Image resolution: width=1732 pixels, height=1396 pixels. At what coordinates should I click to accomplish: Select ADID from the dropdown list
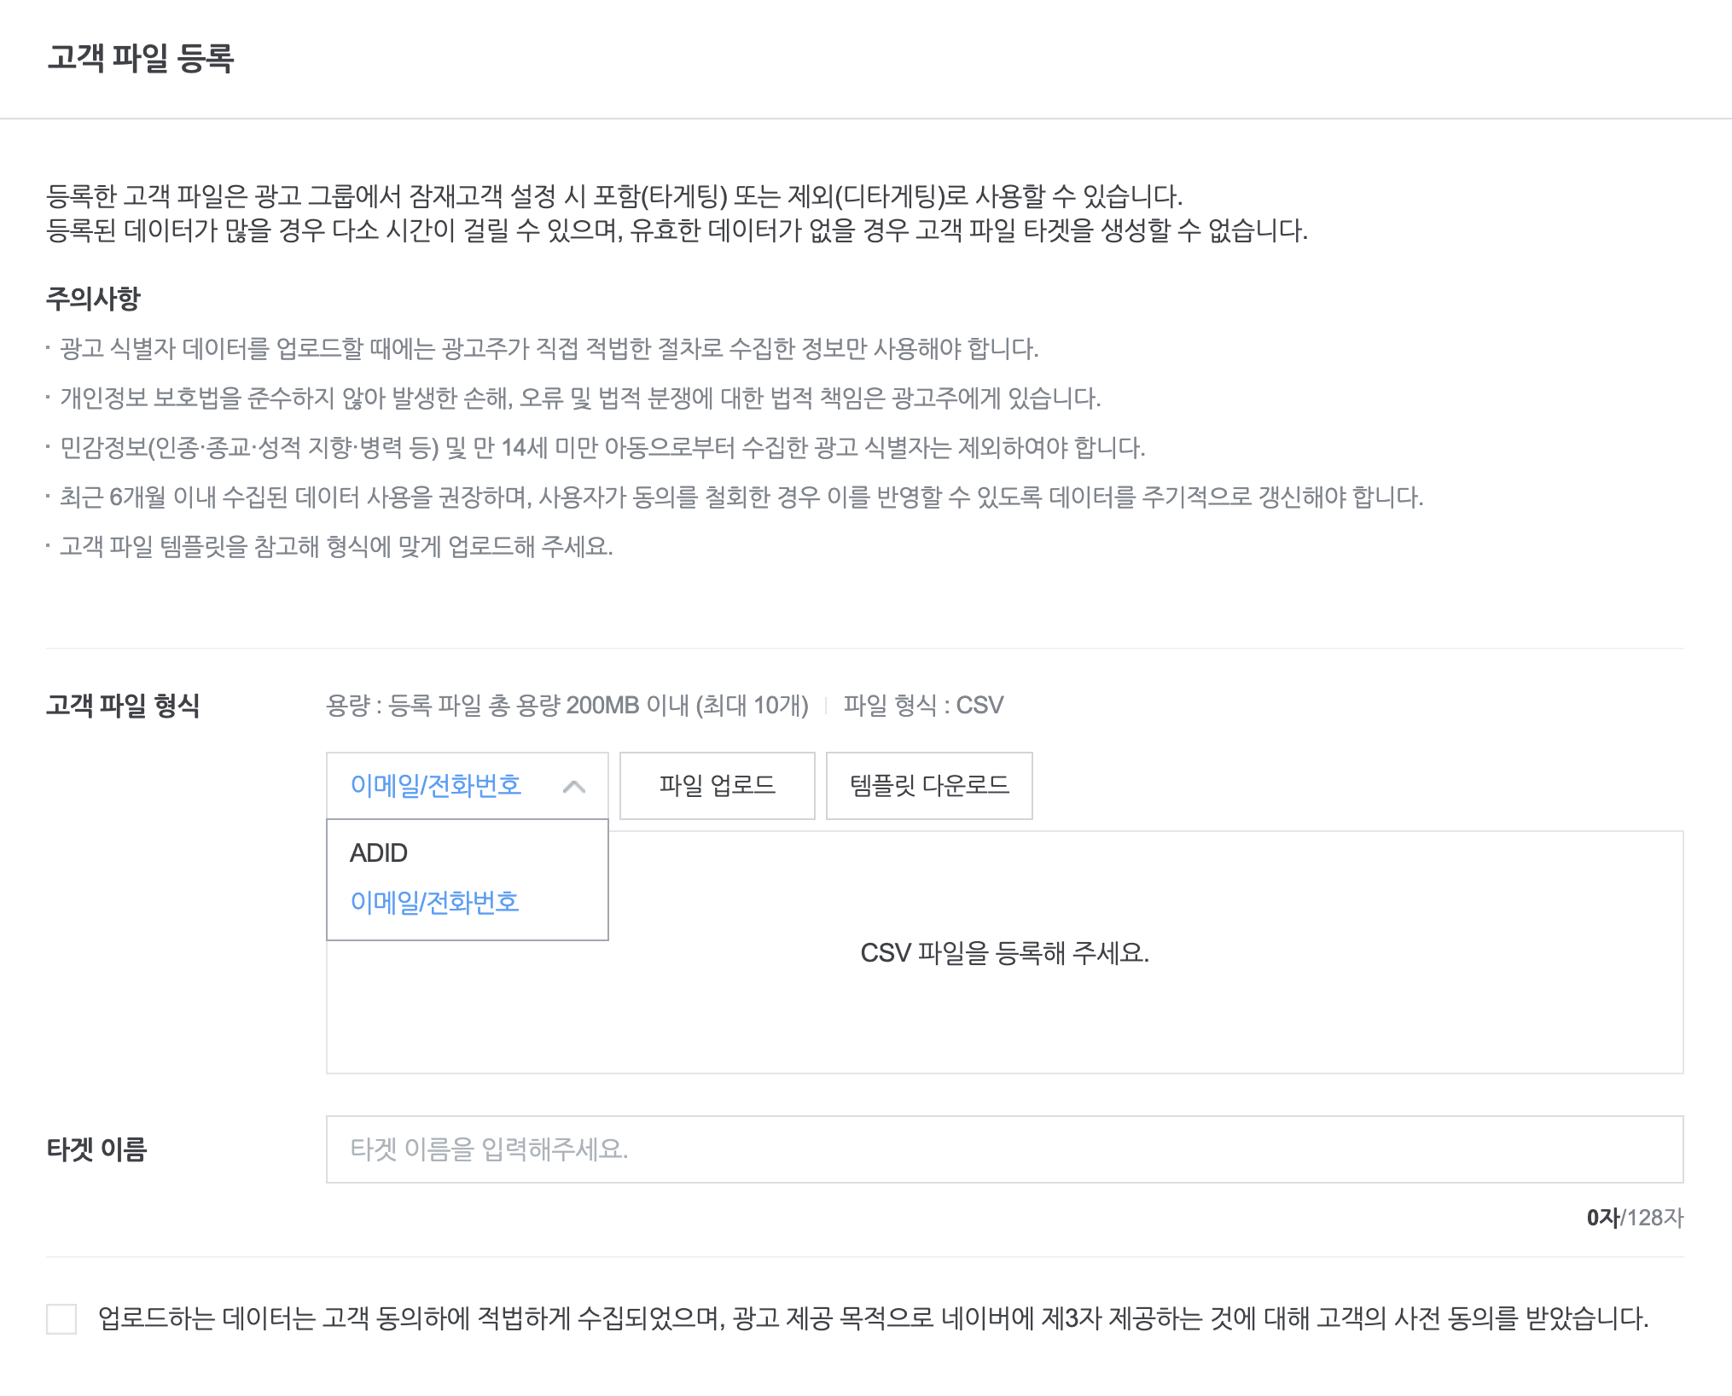pos(379,852)
